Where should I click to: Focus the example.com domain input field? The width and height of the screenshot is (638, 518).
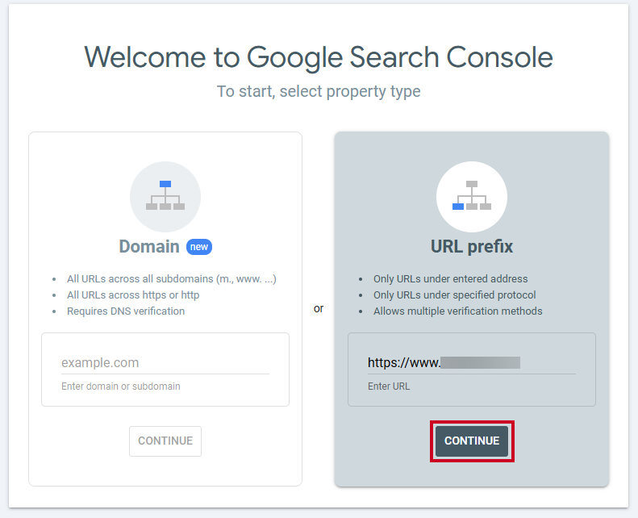point(165,362)
